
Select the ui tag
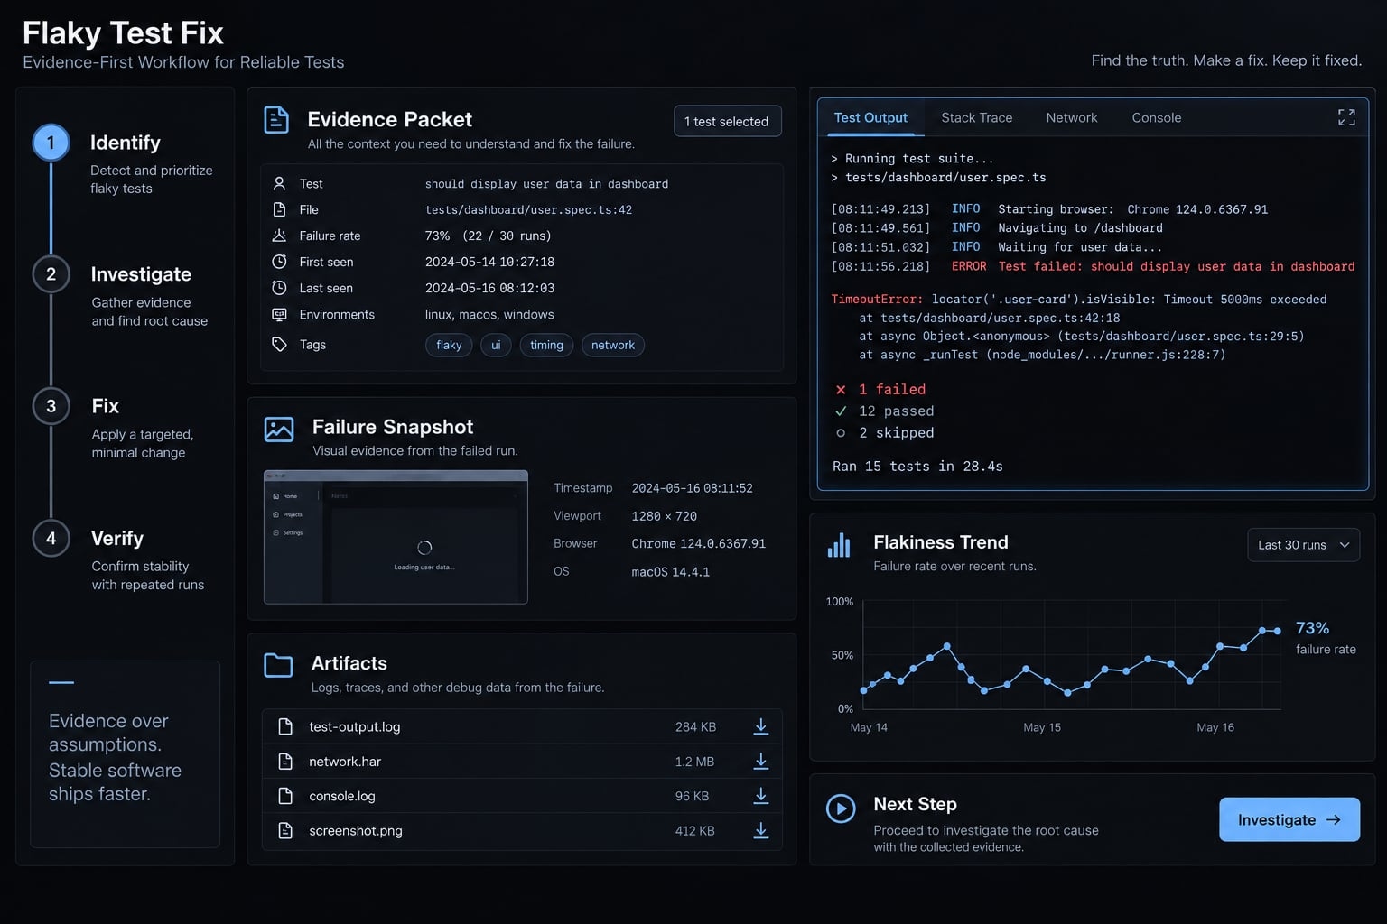click(x=496, y=345)
